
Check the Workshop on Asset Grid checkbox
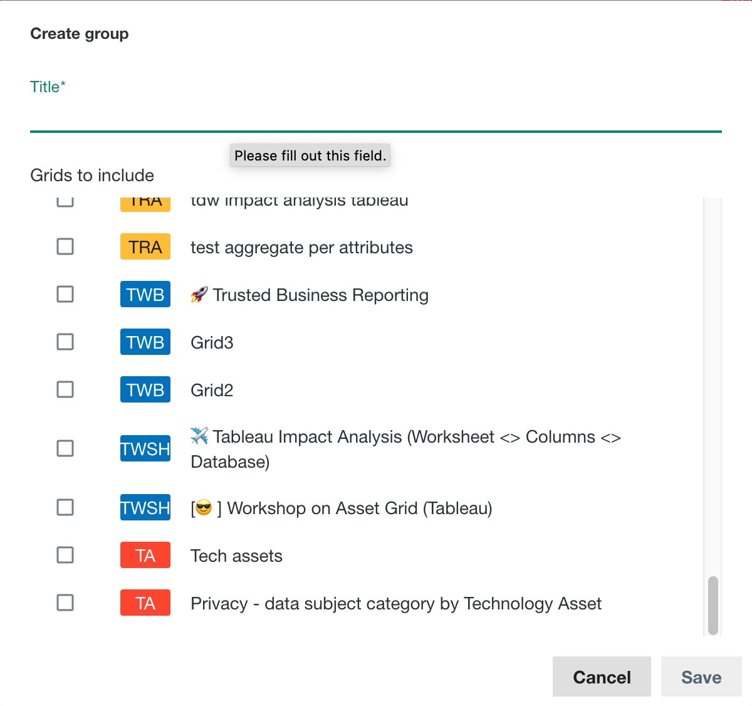[x=65, y=507]
